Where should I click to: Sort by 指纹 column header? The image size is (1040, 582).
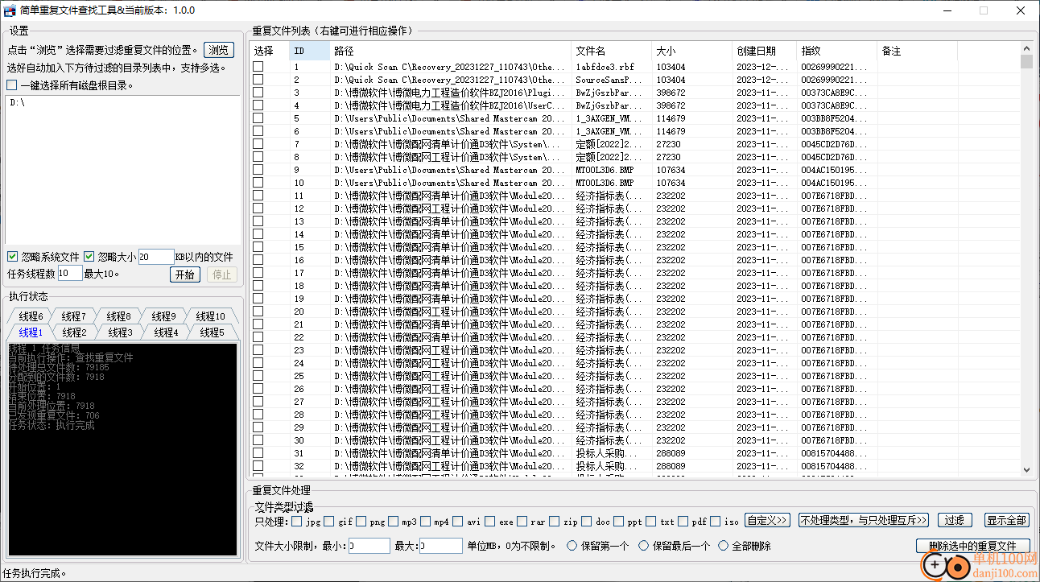coord(836,51)
